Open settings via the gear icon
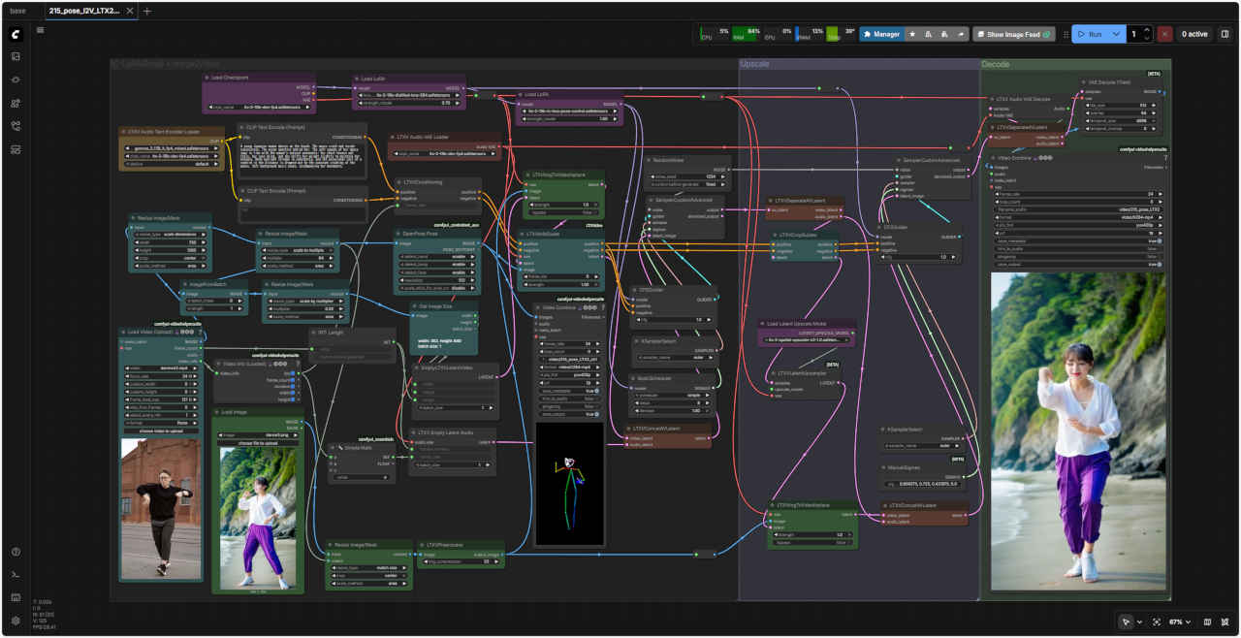 point(16,621)
